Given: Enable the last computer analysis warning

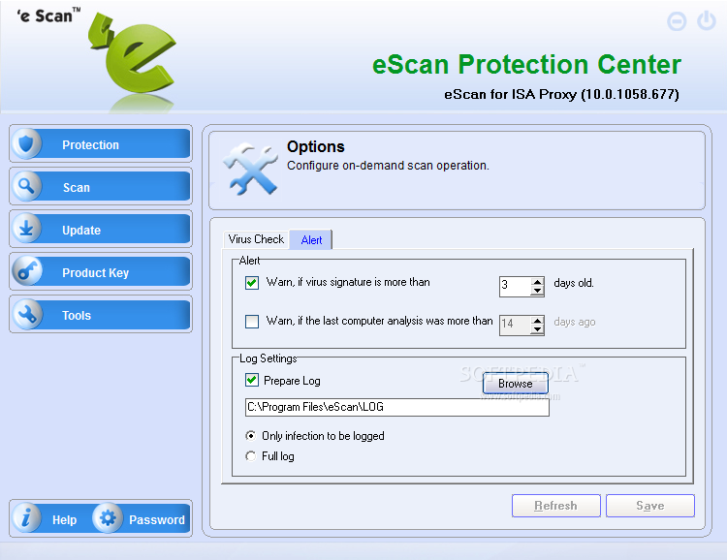Looking at the screenshot, I should 252,322.
